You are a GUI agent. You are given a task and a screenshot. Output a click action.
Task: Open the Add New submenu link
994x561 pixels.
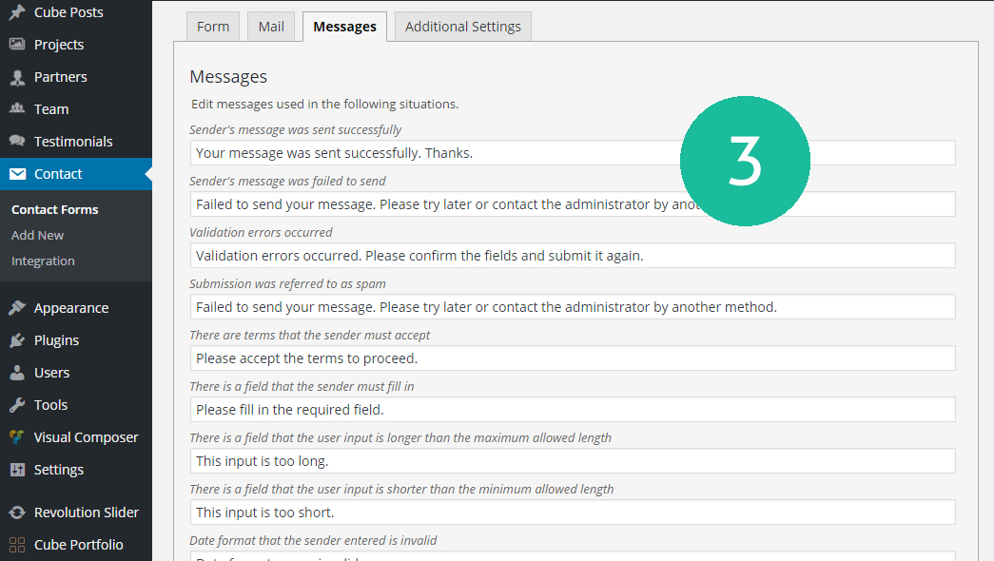[38, 235]
